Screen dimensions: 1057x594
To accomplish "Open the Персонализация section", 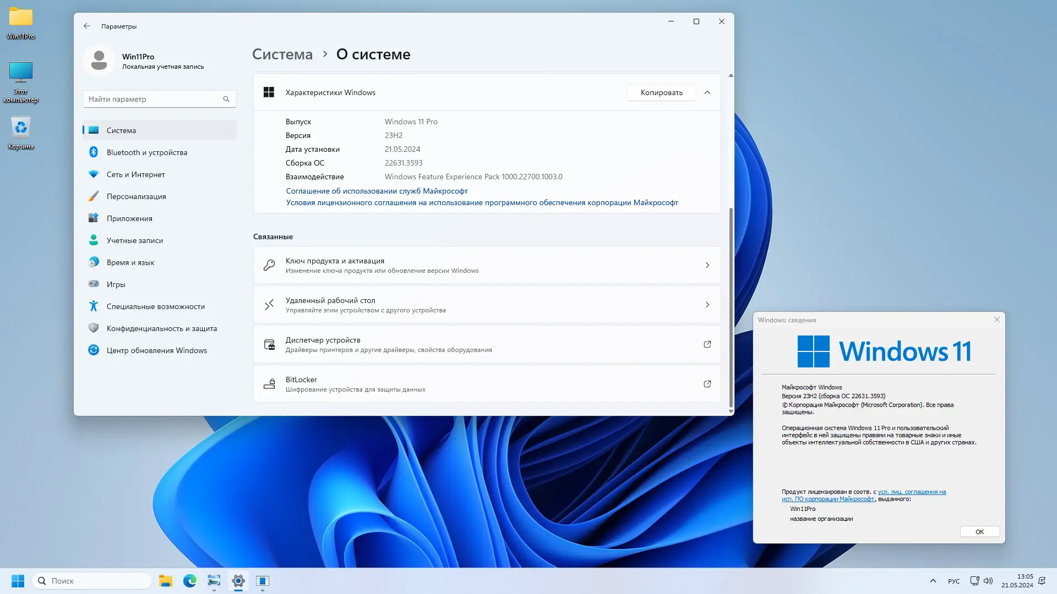I will coord(136,196).
